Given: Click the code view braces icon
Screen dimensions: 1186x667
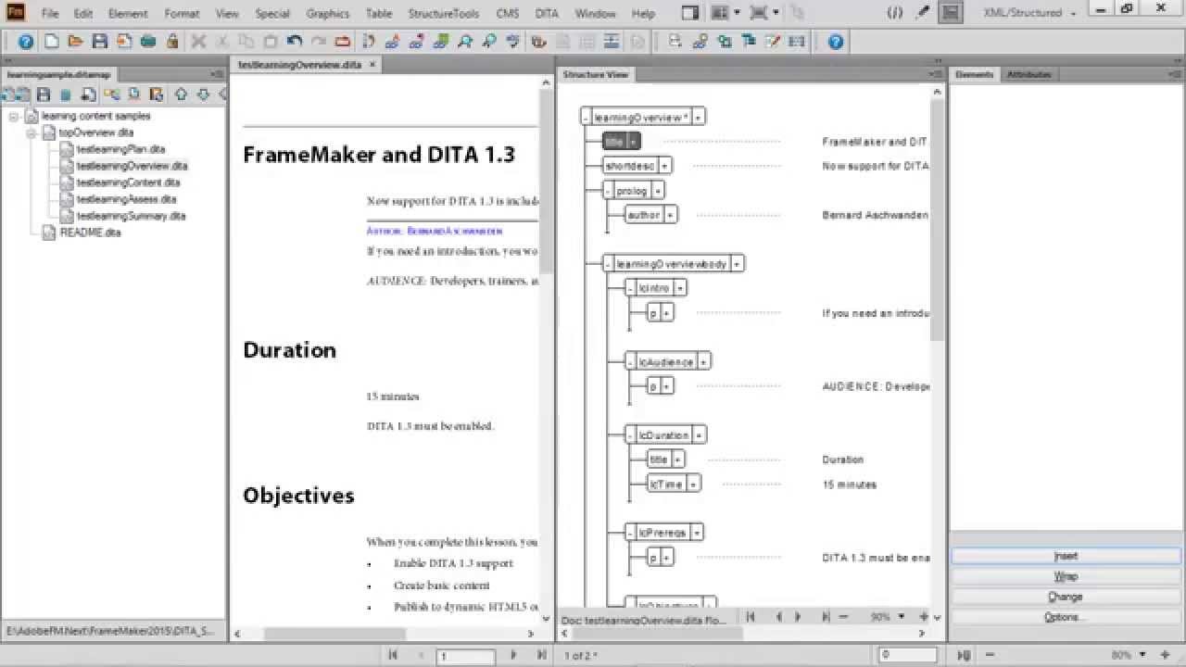Looking at the screenshot, I should point(894,13).
